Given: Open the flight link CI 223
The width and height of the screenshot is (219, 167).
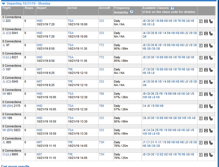Looking at the screenshot, I should point(7,21).
